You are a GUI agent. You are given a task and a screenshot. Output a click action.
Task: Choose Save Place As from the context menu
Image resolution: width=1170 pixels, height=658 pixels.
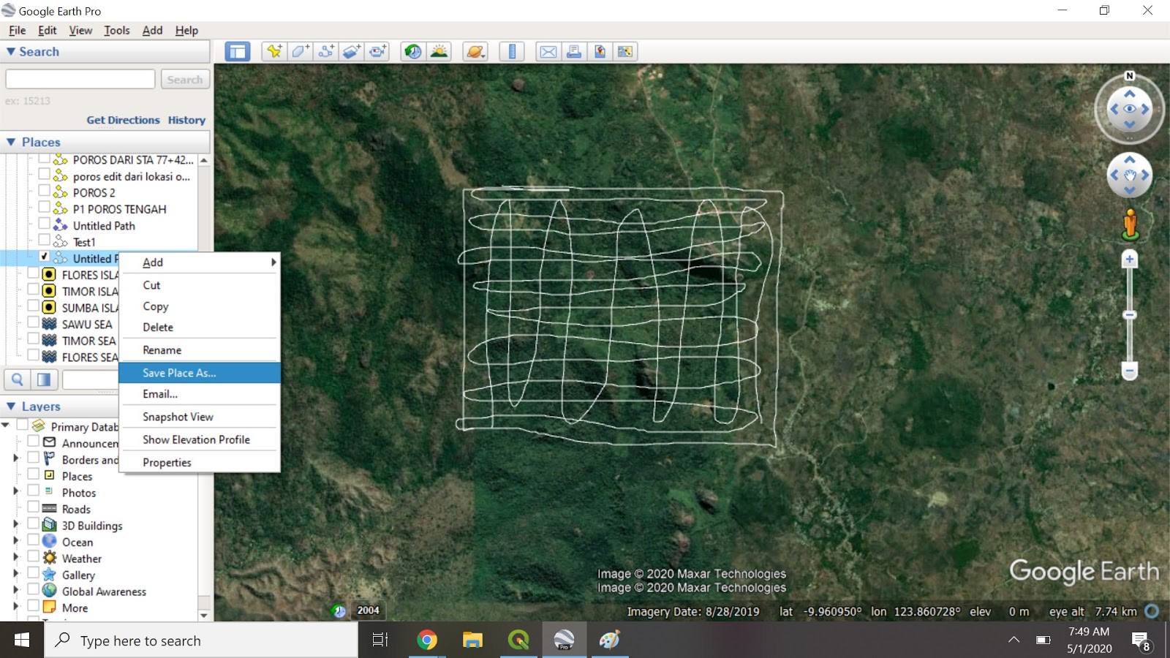[179, 373]
